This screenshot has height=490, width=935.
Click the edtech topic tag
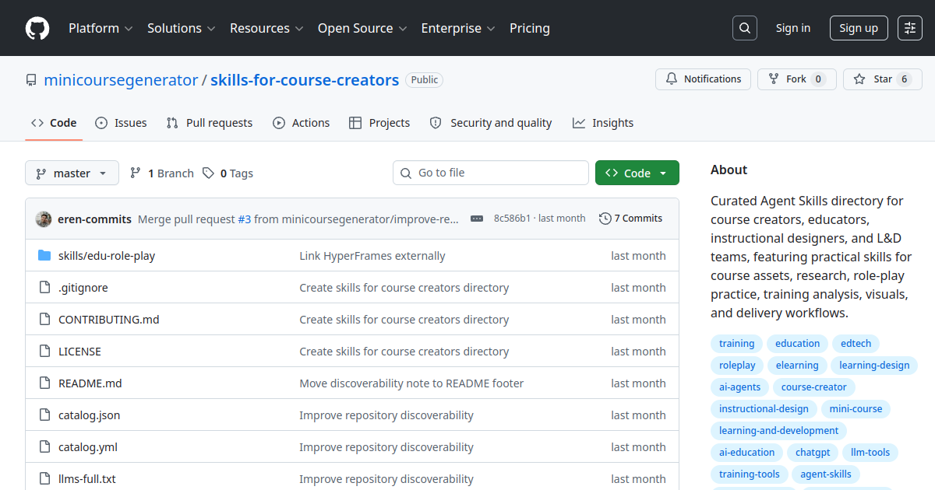[856, 344]
